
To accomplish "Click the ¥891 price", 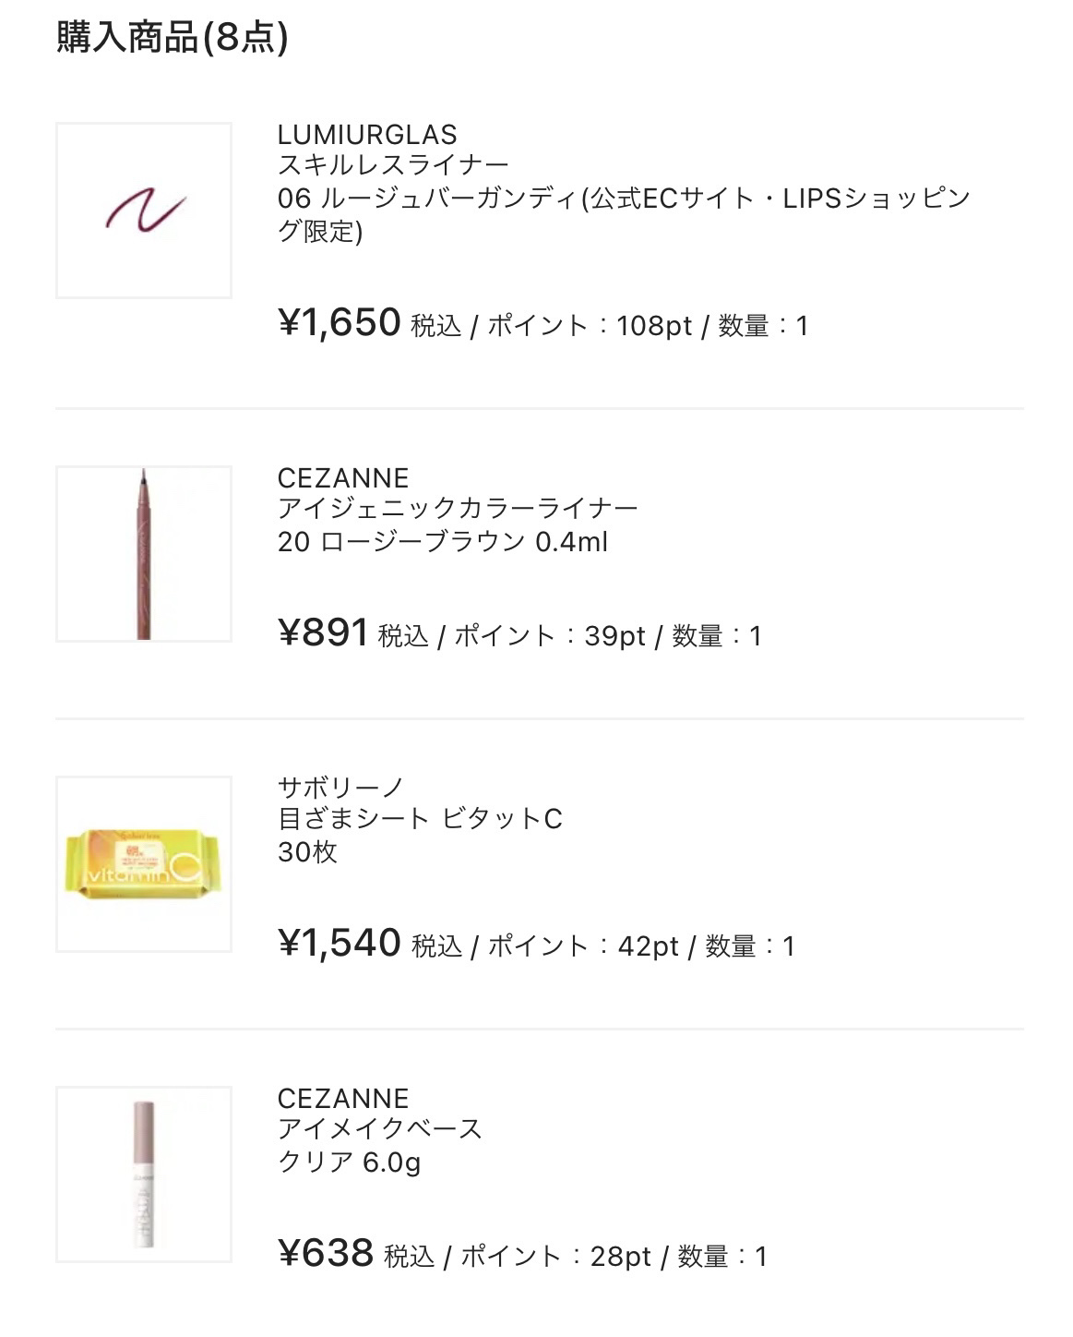I will click(x=323, y=633).
